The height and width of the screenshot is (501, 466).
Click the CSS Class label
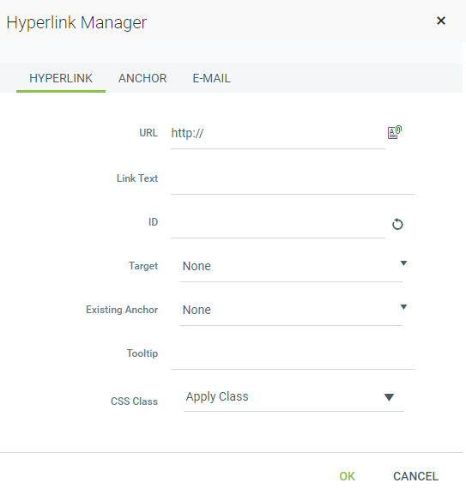pyautogui.click(x=134, y=401)
